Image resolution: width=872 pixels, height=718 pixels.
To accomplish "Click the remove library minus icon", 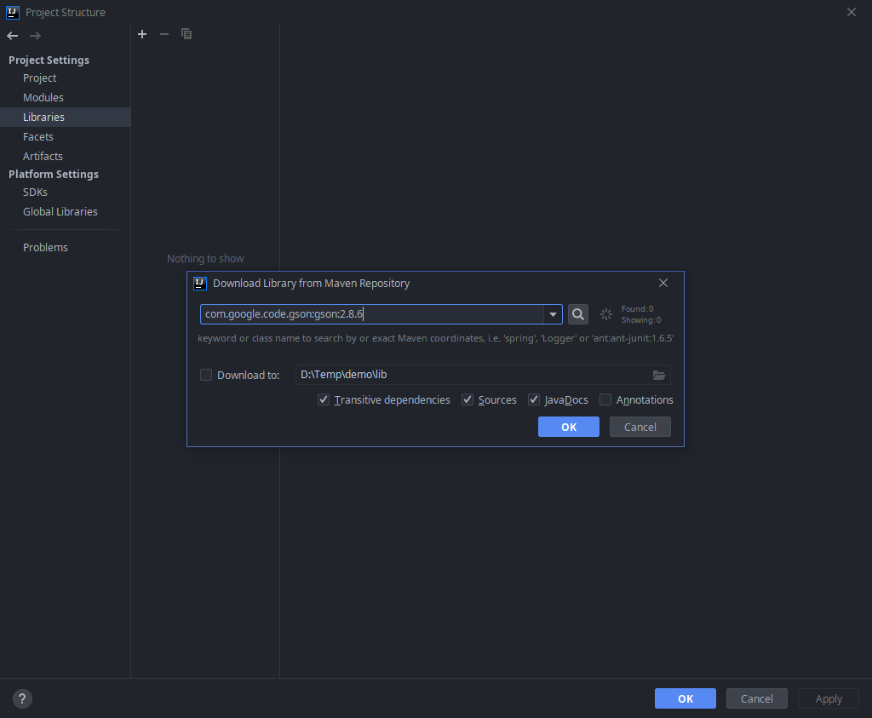I will (164, 34).
